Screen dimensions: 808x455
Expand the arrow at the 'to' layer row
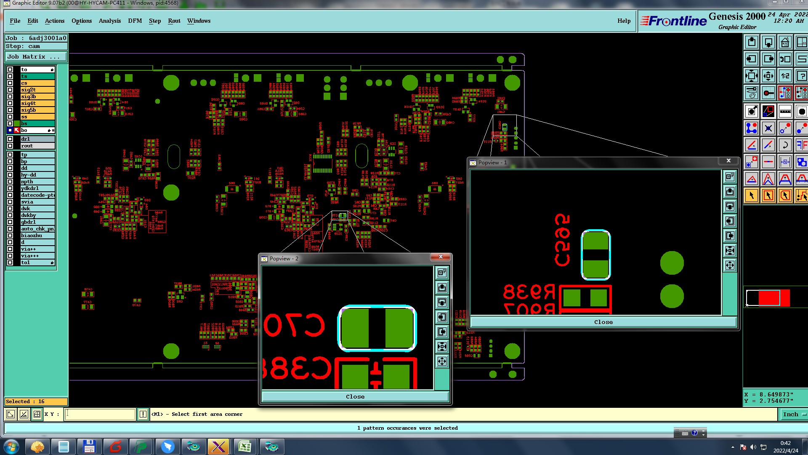[x=52, y=70]
